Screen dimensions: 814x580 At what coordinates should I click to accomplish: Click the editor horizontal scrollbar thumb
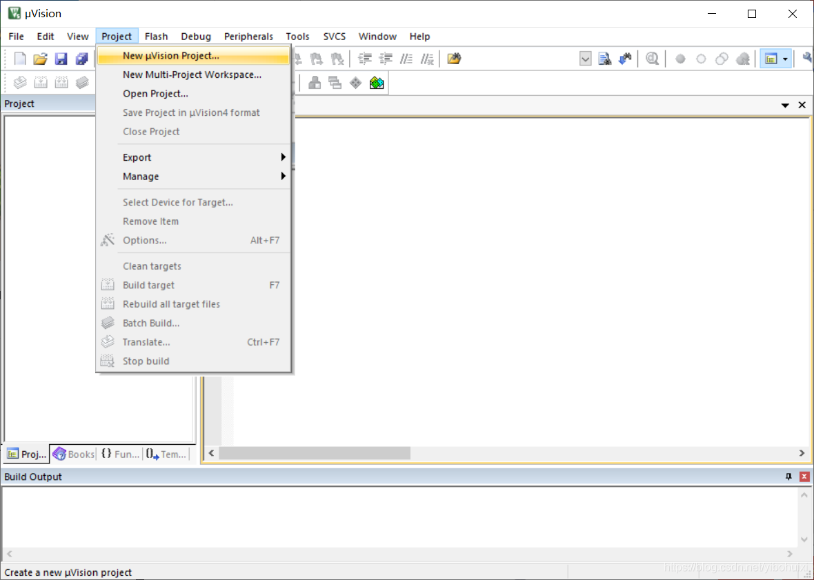pyautogui.click(x=315, y=453)
